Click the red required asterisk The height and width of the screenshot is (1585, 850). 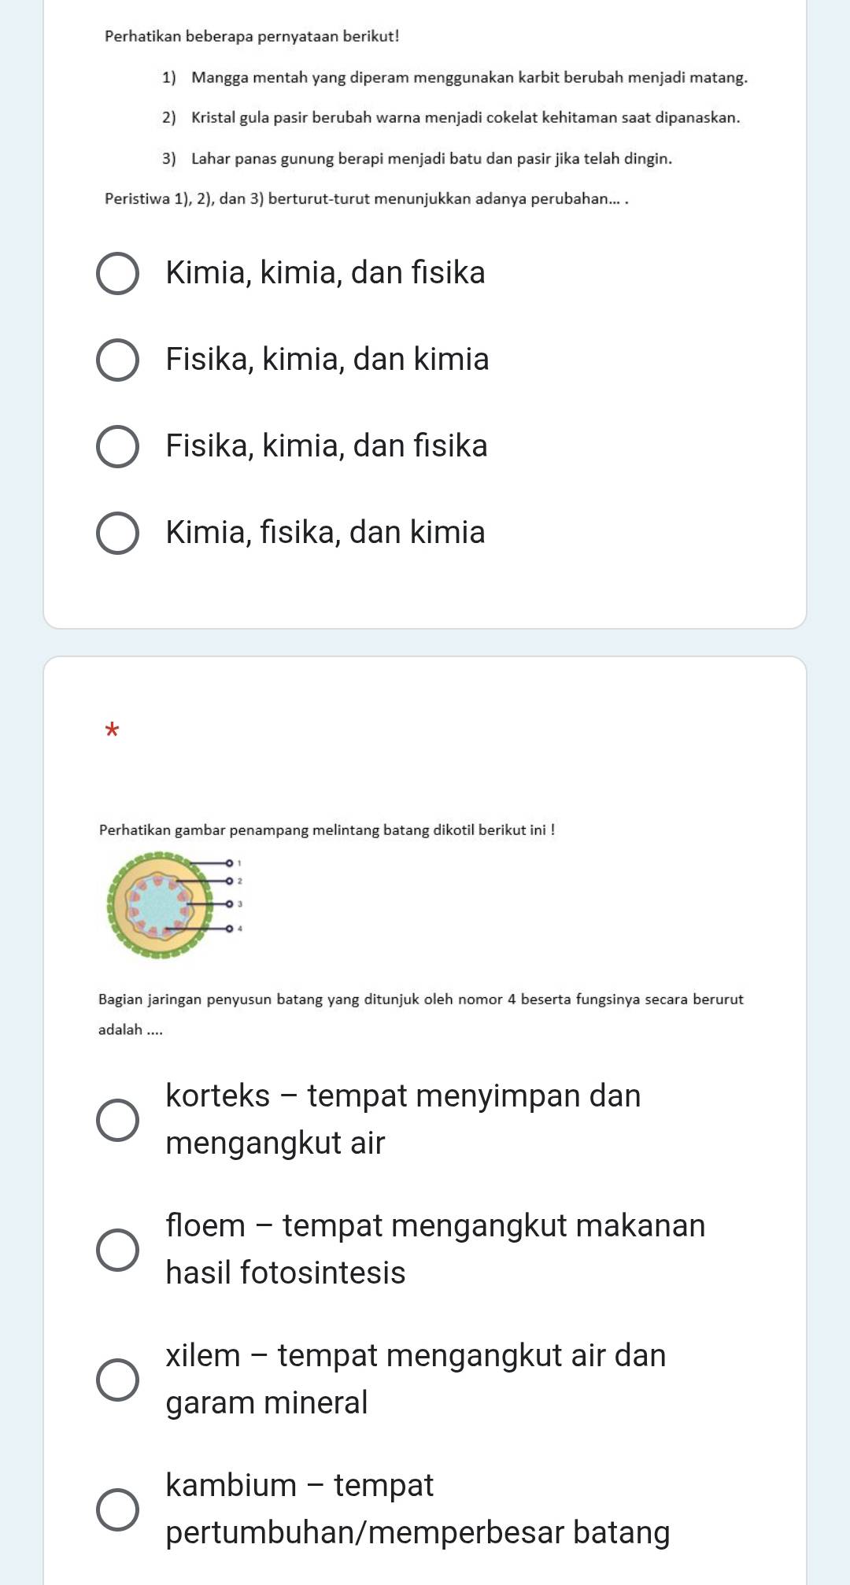click(112, 731)
